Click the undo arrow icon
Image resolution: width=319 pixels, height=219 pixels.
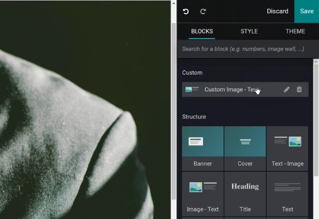click(186, 12)
